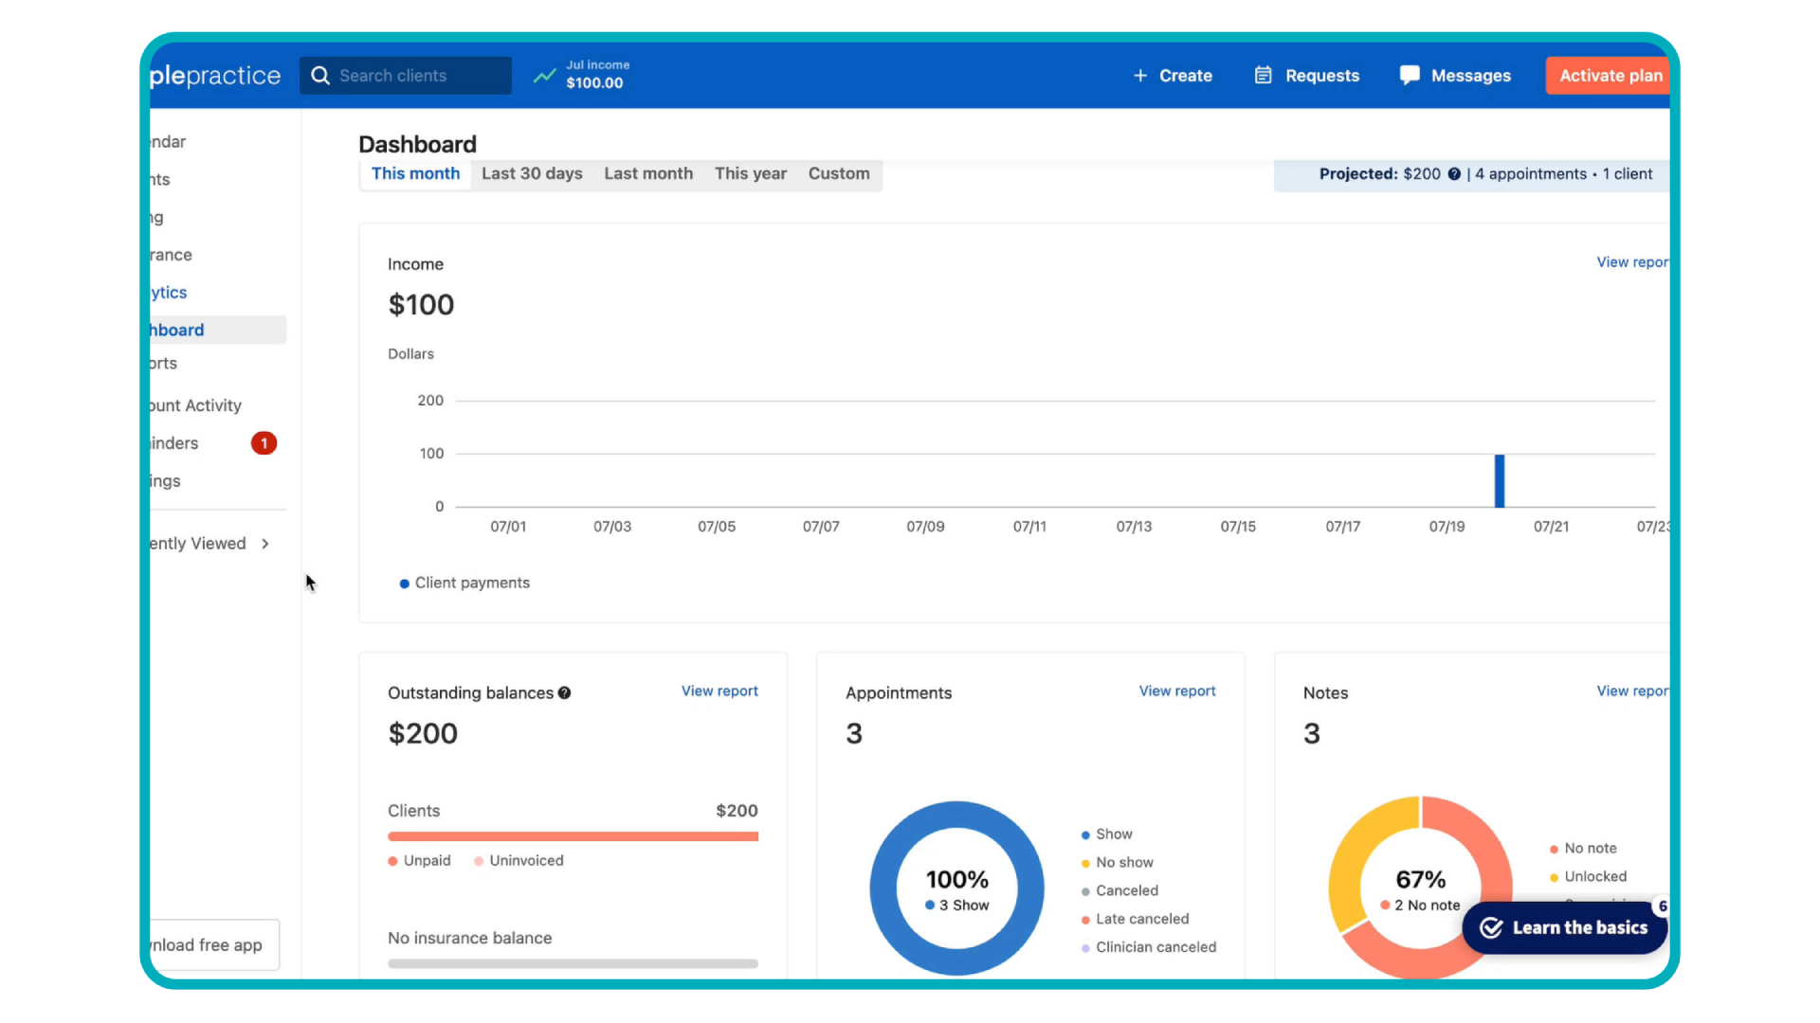Open the Custom date range tab

tap(839, 174)
